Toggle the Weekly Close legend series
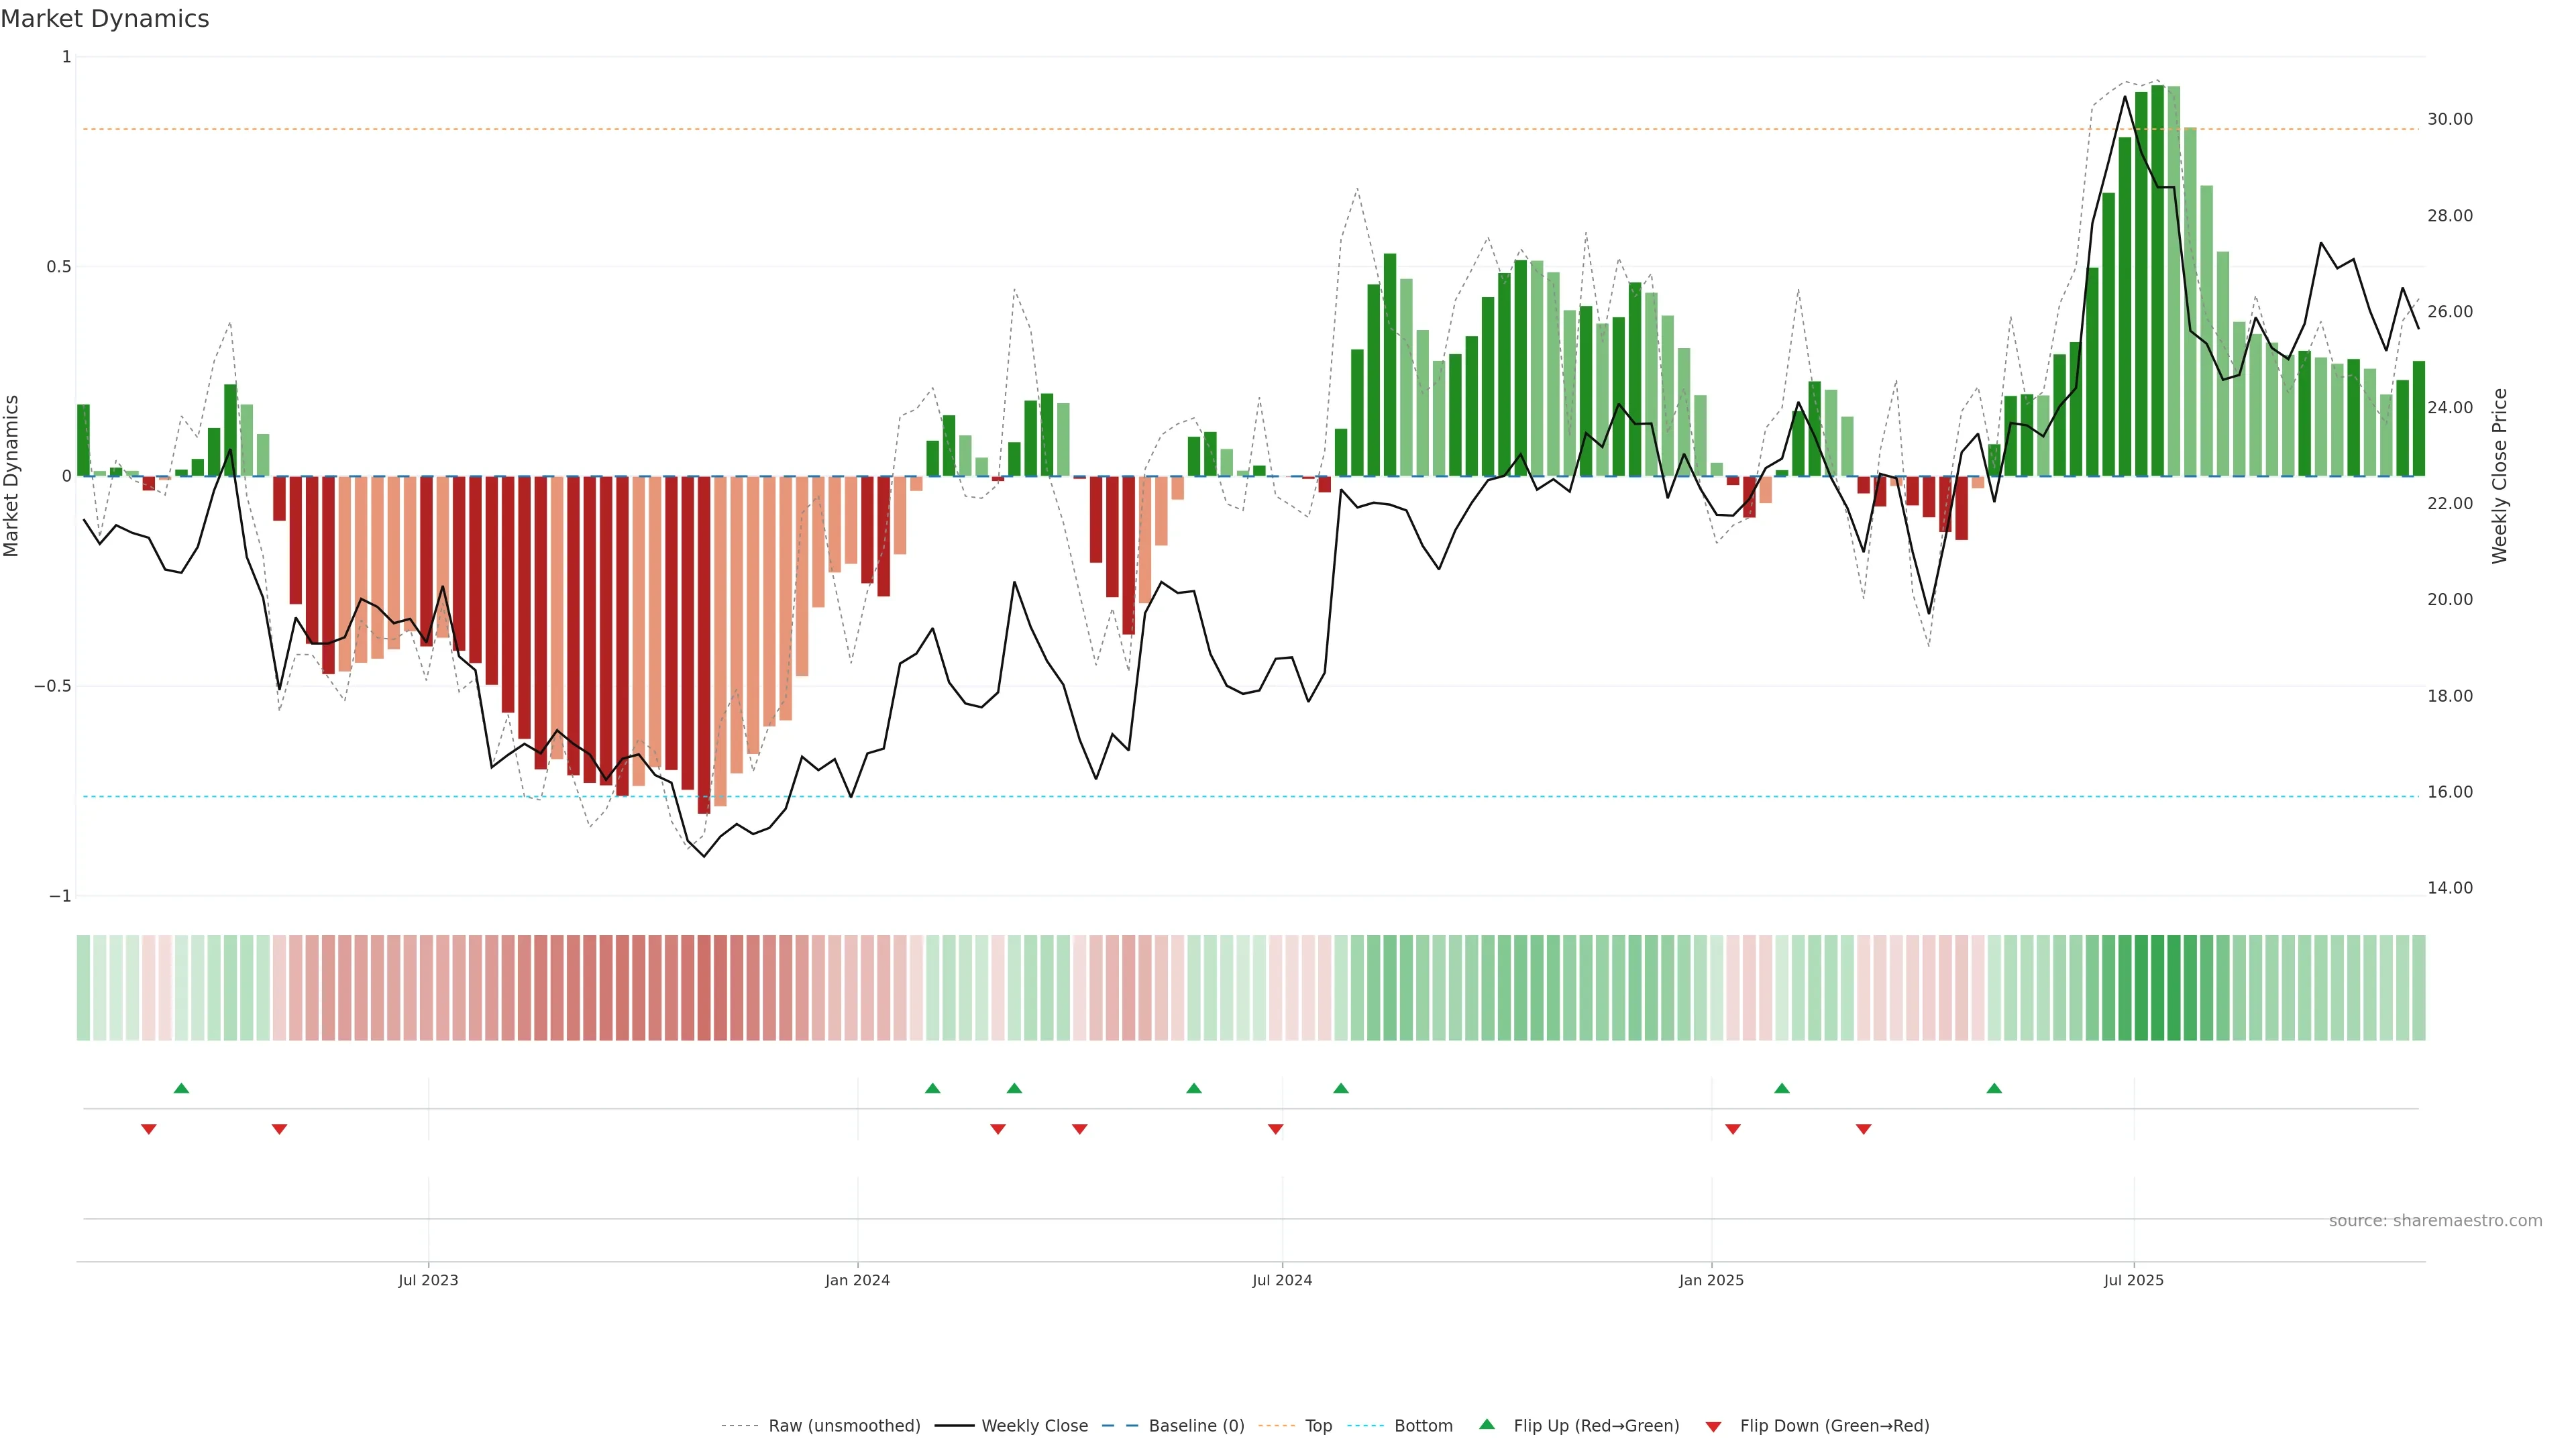Image resolution: width=2576 pixels, height=1449 pixels. click(1034, 1426)
